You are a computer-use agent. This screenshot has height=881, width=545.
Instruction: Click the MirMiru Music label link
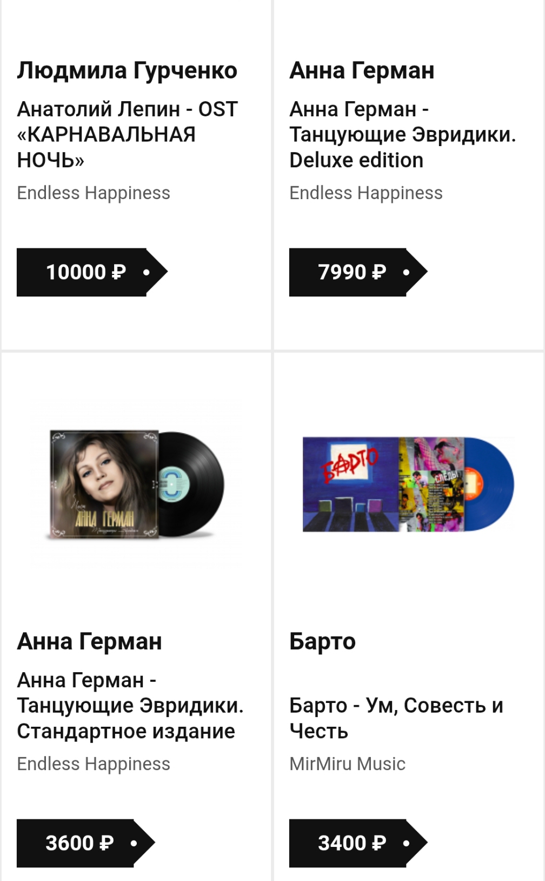pyautogui.click(x=347, y=764)
